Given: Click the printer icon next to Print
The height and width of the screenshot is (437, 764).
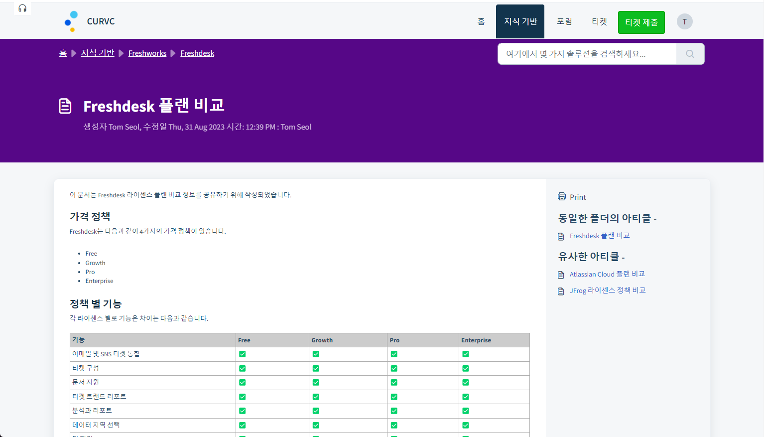Looking at the screenshot, I should click(562, 196).
